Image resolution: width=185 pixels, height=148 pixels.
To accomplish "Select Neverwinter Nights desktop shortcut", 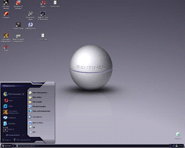I will pyautogui.click(x=30, y=16).
